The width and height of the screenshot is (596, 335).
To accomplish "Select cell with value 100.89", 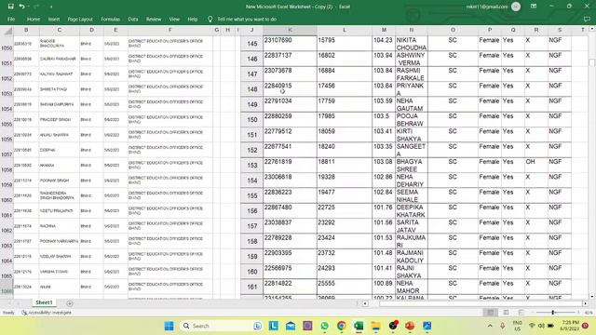I will pyautogui.click(x=384, y=287).
